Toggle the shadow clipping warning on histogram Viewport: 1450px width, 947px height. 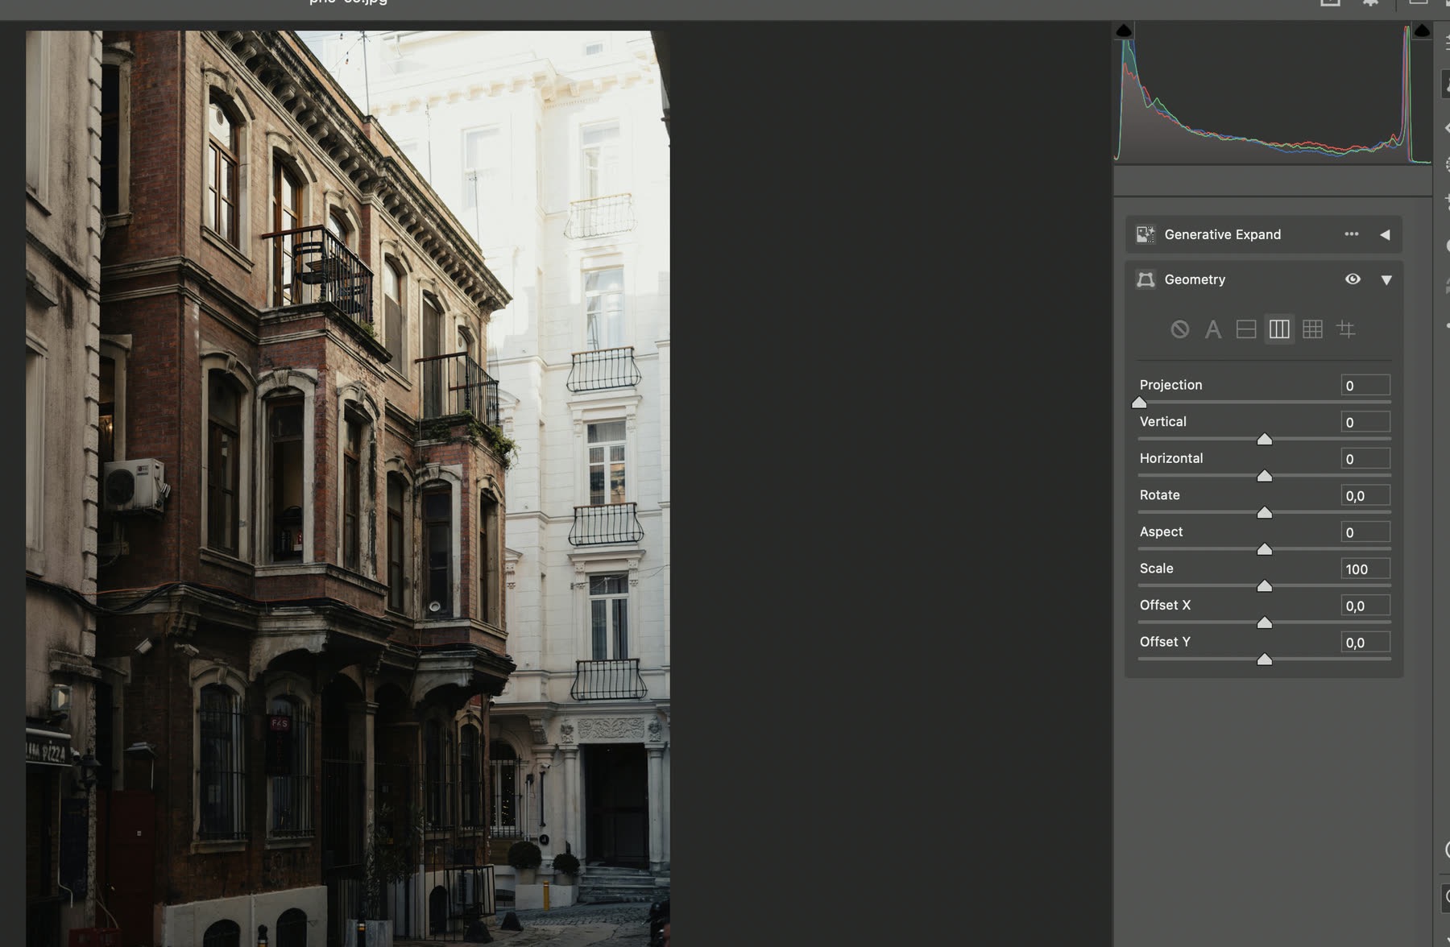coord(1124,31)
